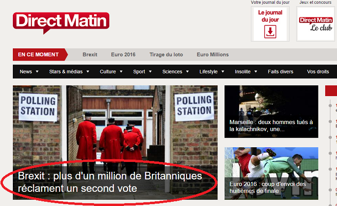Viewport: 337px width, 206px height.
Task: Open the Brexit trending topic
Action: (x=90, y=54)
